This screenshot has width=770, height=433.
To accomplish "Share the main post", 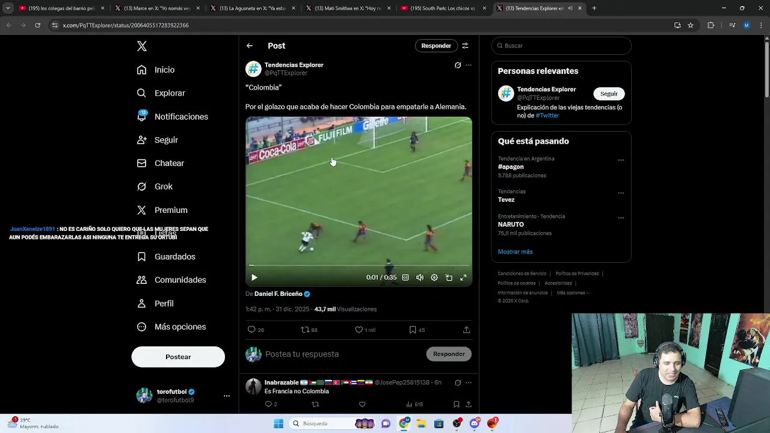I will tap(466, 330).
